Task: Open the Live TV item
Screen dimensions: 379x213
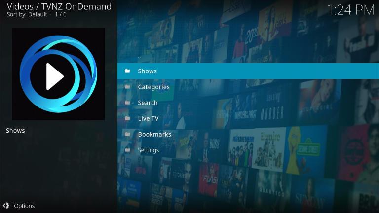Action: click(248, 118)
